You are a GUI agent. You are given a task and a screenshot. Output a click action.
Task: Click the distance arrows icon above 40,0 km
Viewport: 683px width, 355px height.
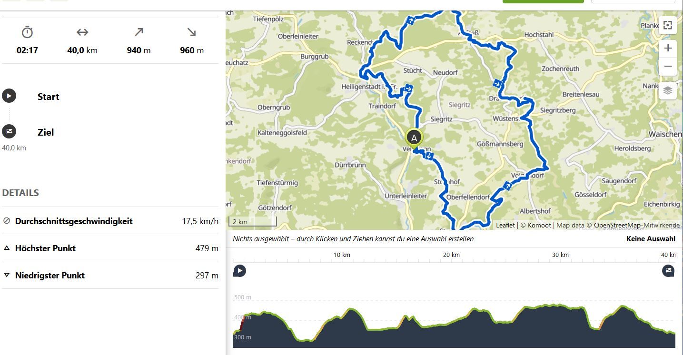pos(82,32)
